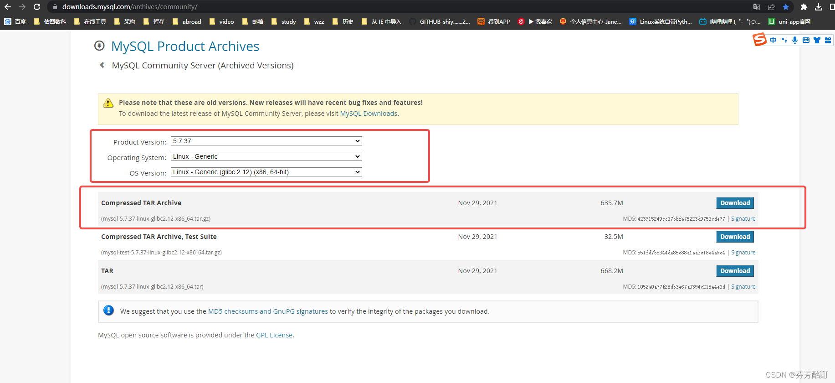835x383 pixels.
Task: Open the 估图数科 bookmark folder
Action: coord(50,21)
